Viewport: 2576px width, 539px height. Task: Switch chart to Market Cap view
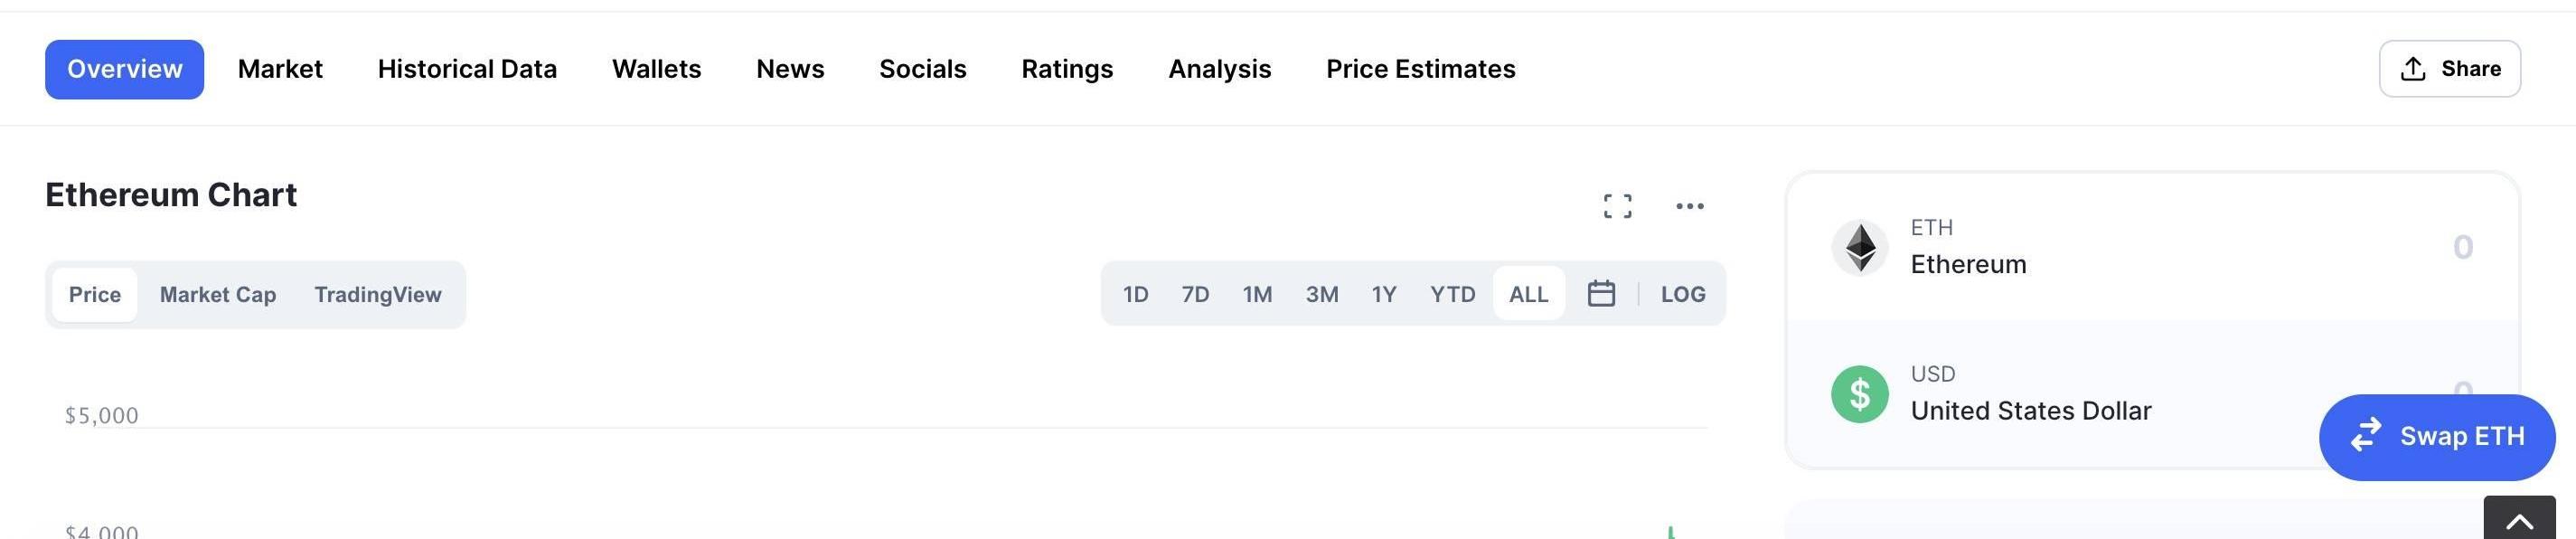218,295
